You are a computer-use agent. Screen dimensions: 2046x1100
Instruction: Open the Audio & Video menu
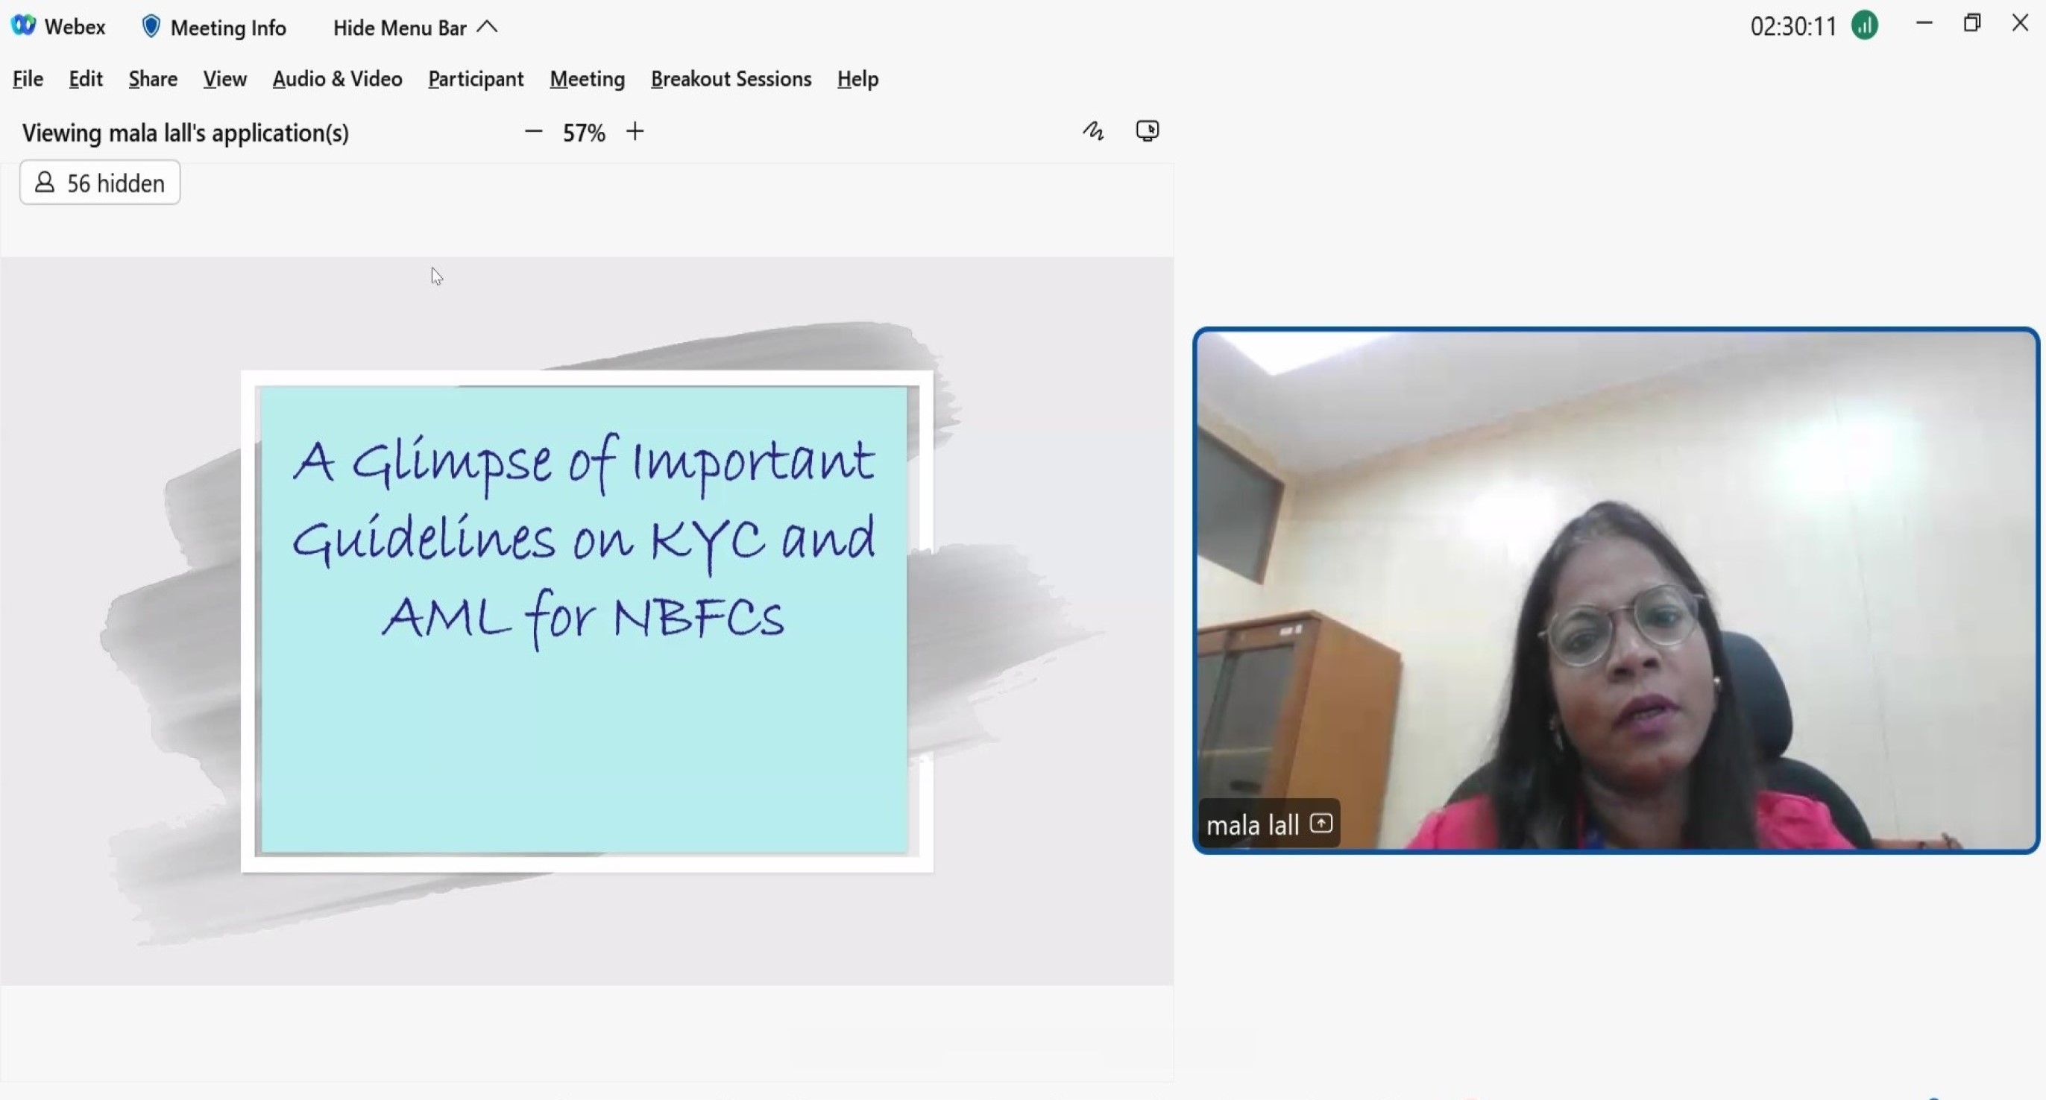pos(338,78)
